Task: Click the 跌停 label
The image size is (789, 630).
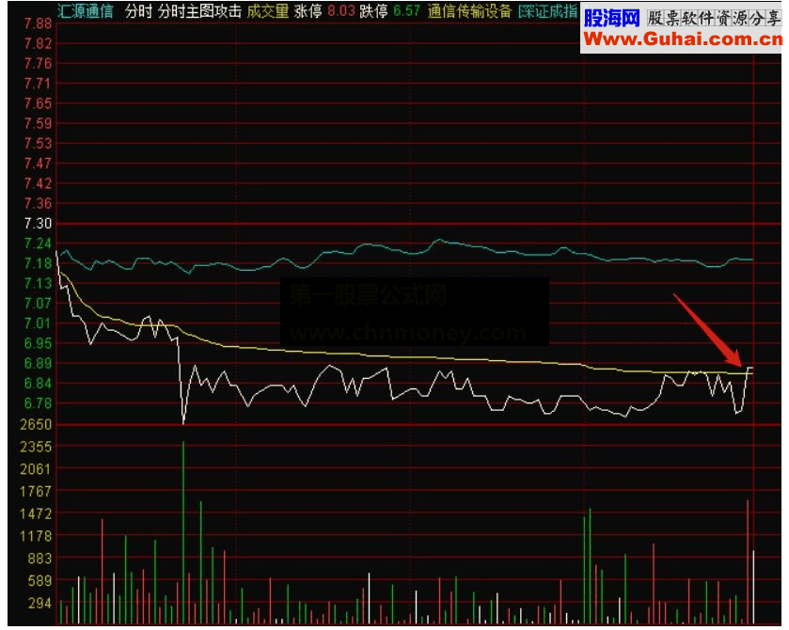Action: (373, 11)
